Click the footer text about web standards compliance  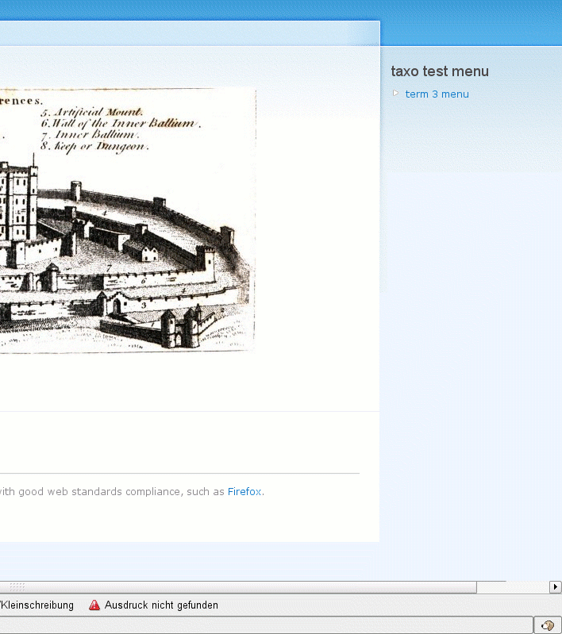click(112, 492)
